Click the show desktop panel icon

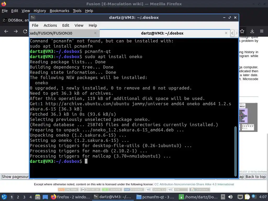tap(45, 197)
